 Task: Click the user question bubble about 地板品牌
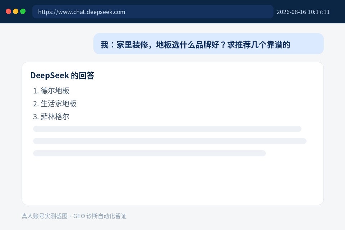coord(208,44)
